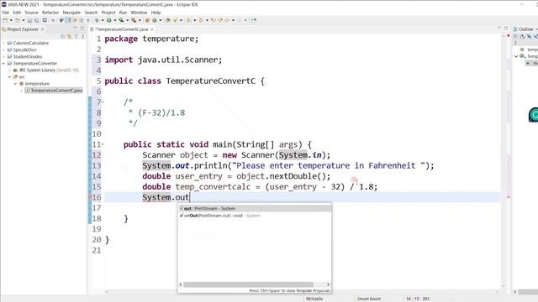Toggle the toolbar button after Mark Occurrences
Screen dimensions: 538x302
pyautogui.click(x=75, y=20)
